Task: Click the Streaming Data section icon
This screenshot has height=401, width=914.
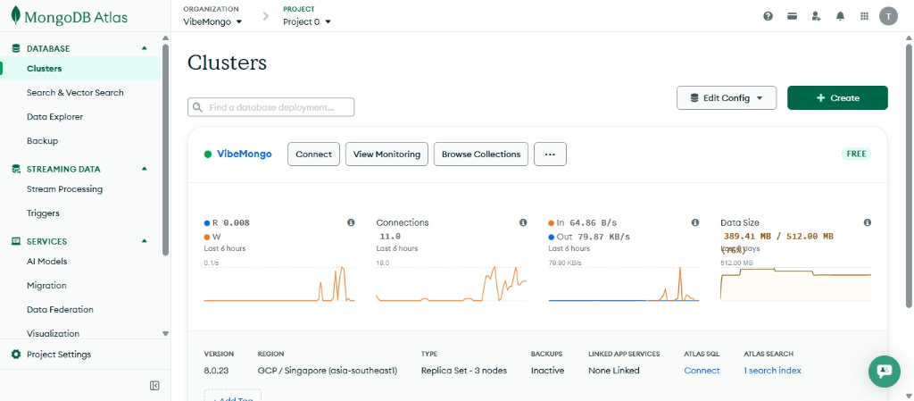Action: point(16,169)
